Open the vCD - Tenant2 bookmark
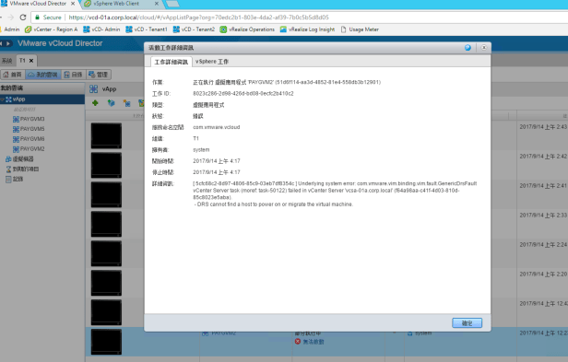568x362 pixels. pyautogui.click(x=194, y=29)
